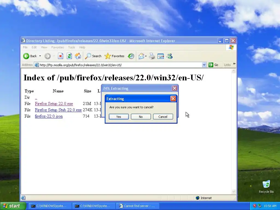Click No in the Extracting dialog
The image size is (280, 210).
point(141,116)
